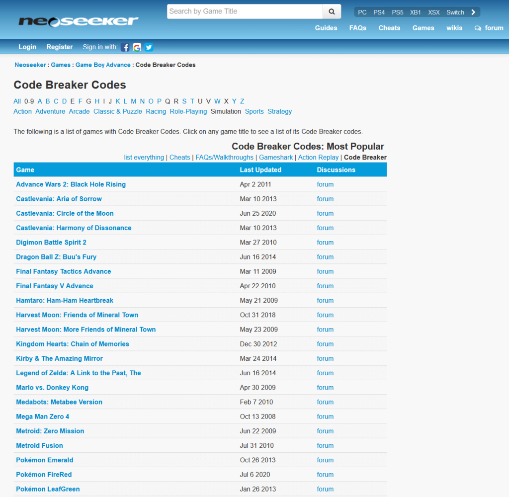Filter game list by letter P
The image size is (509, 497).
click(159, 101)
